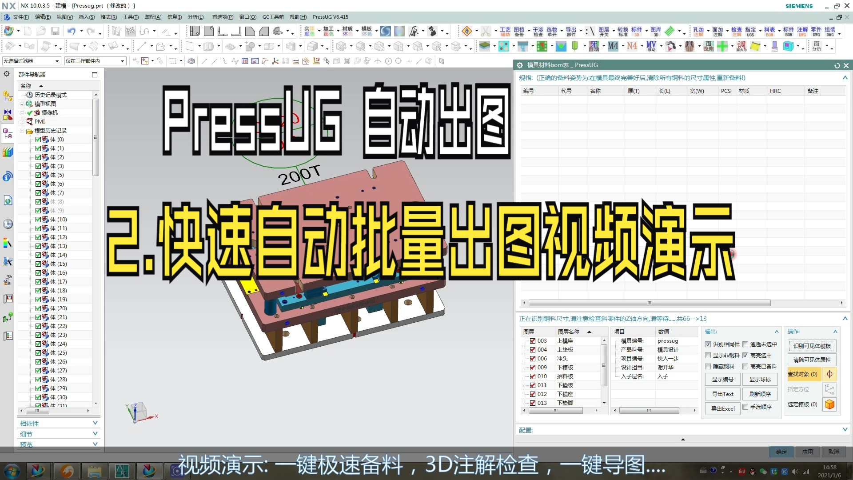Toggle the 识别相同件 checkbox
This screenshot has height=480, width=853.
[708, 344]
